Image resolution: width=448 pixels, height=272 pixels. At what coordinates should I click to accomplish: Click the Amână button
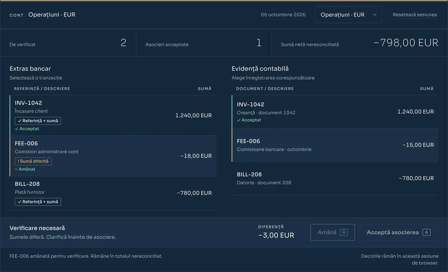(x=333, y=232)
